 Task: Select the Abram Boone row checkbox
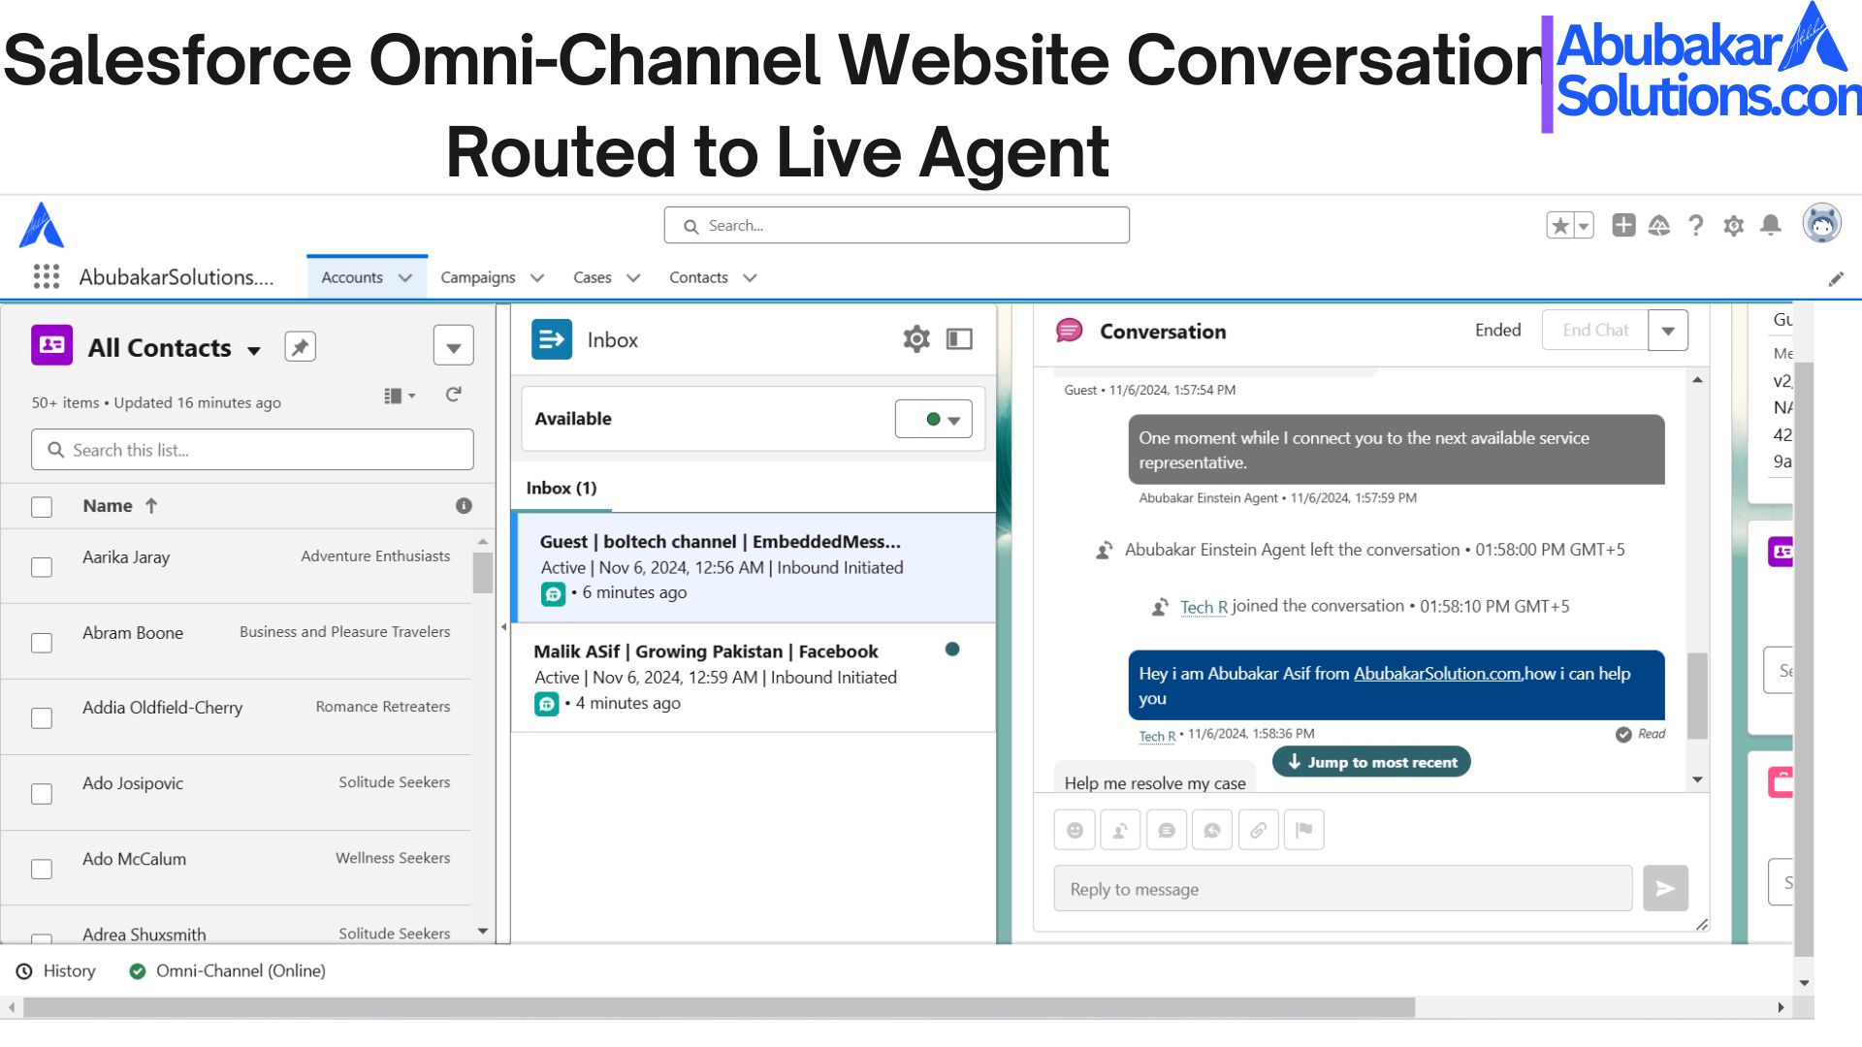click(42, 643)
